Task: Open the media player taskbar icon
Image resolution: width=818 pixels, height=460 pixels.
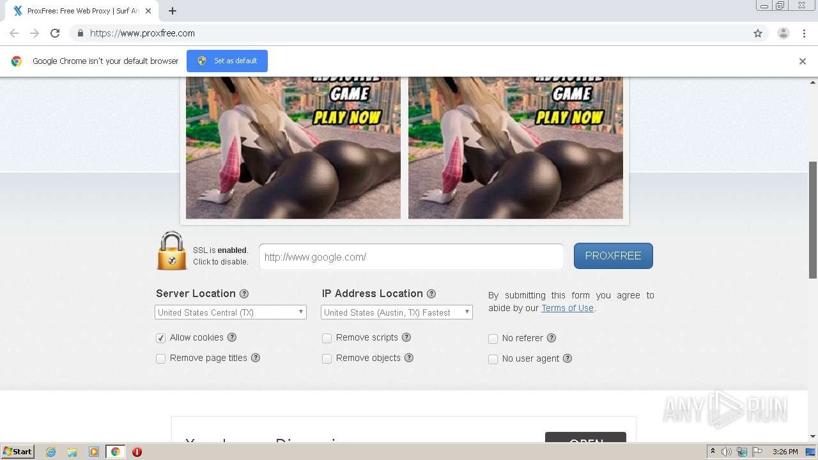Action: [x=94, y=452]
